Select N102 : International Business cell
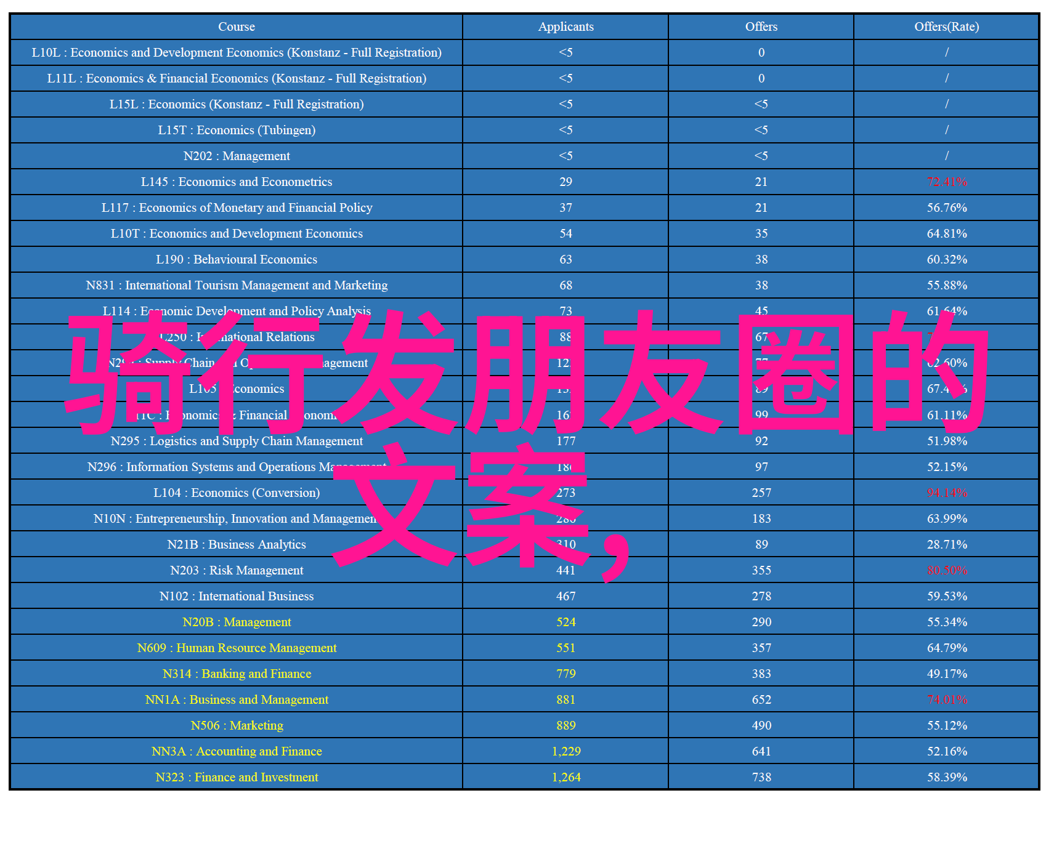The width and height of the screenshot is (1054, 846). tap(237, 596)
